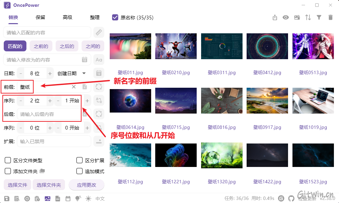Increase the 2 位 sequence digits with plus
339x203 pixels.
pos(50,101)
